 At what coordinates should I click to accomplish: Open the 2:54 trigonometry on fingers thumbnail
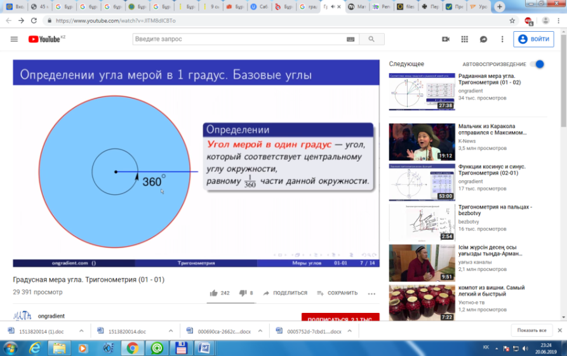click(422, 223)
